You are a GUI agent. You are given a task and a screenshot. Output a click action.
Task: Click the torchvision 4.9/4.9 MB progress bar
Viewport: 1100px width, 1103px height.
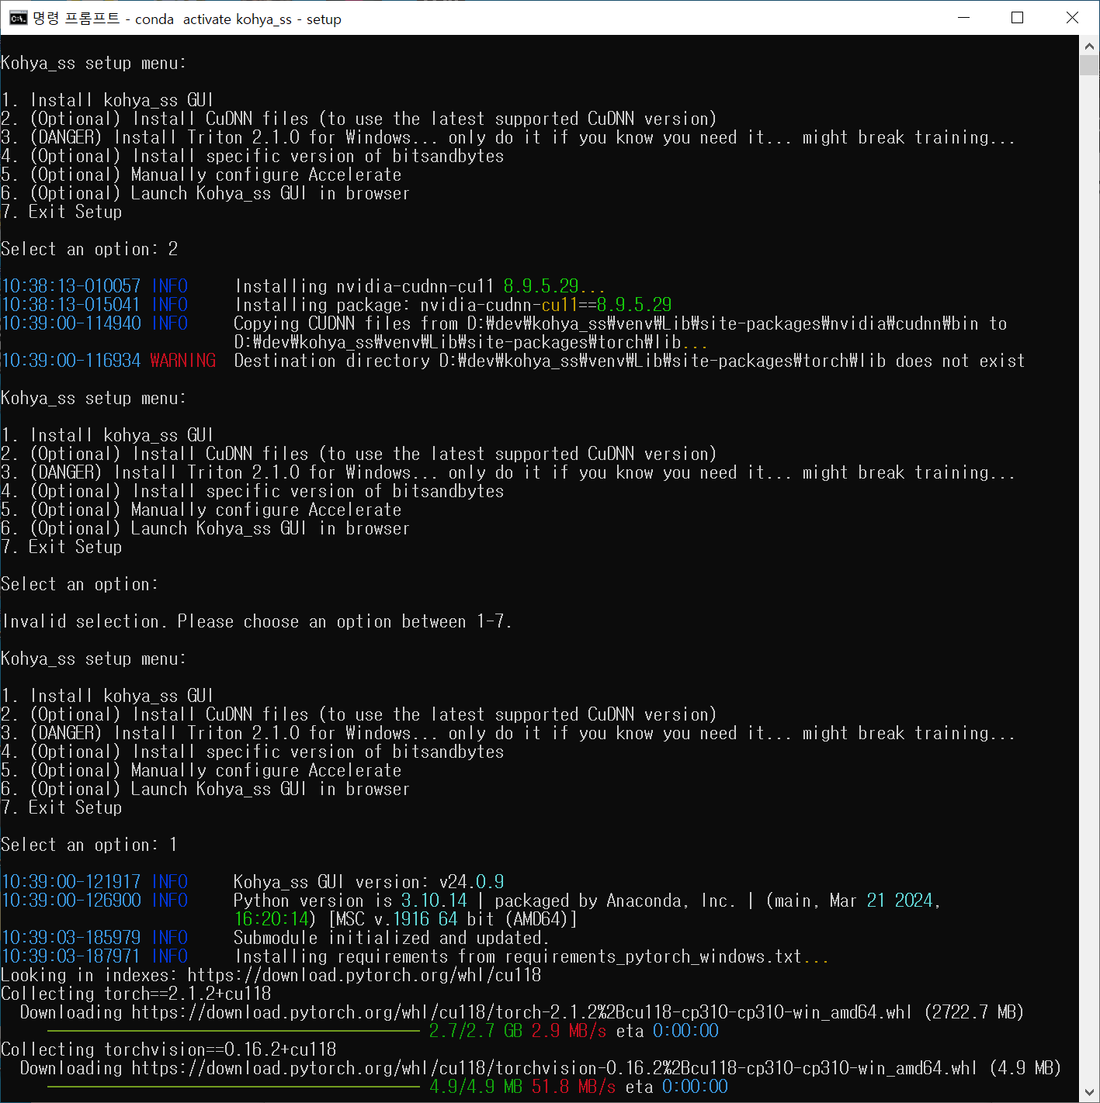click(x=233, y=1087)
